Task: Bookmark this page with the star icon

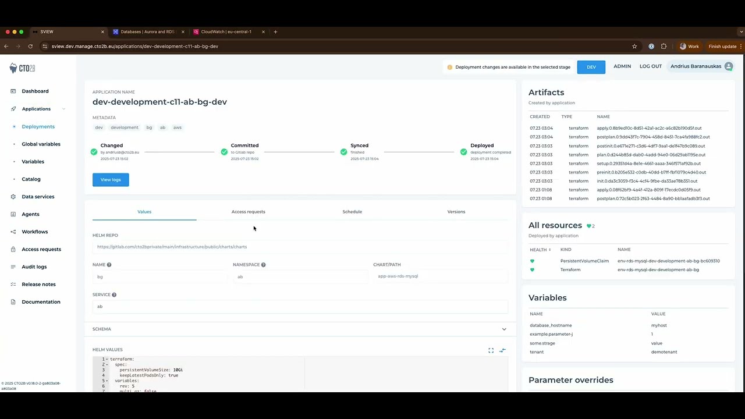Action: (x=634, y=47)
